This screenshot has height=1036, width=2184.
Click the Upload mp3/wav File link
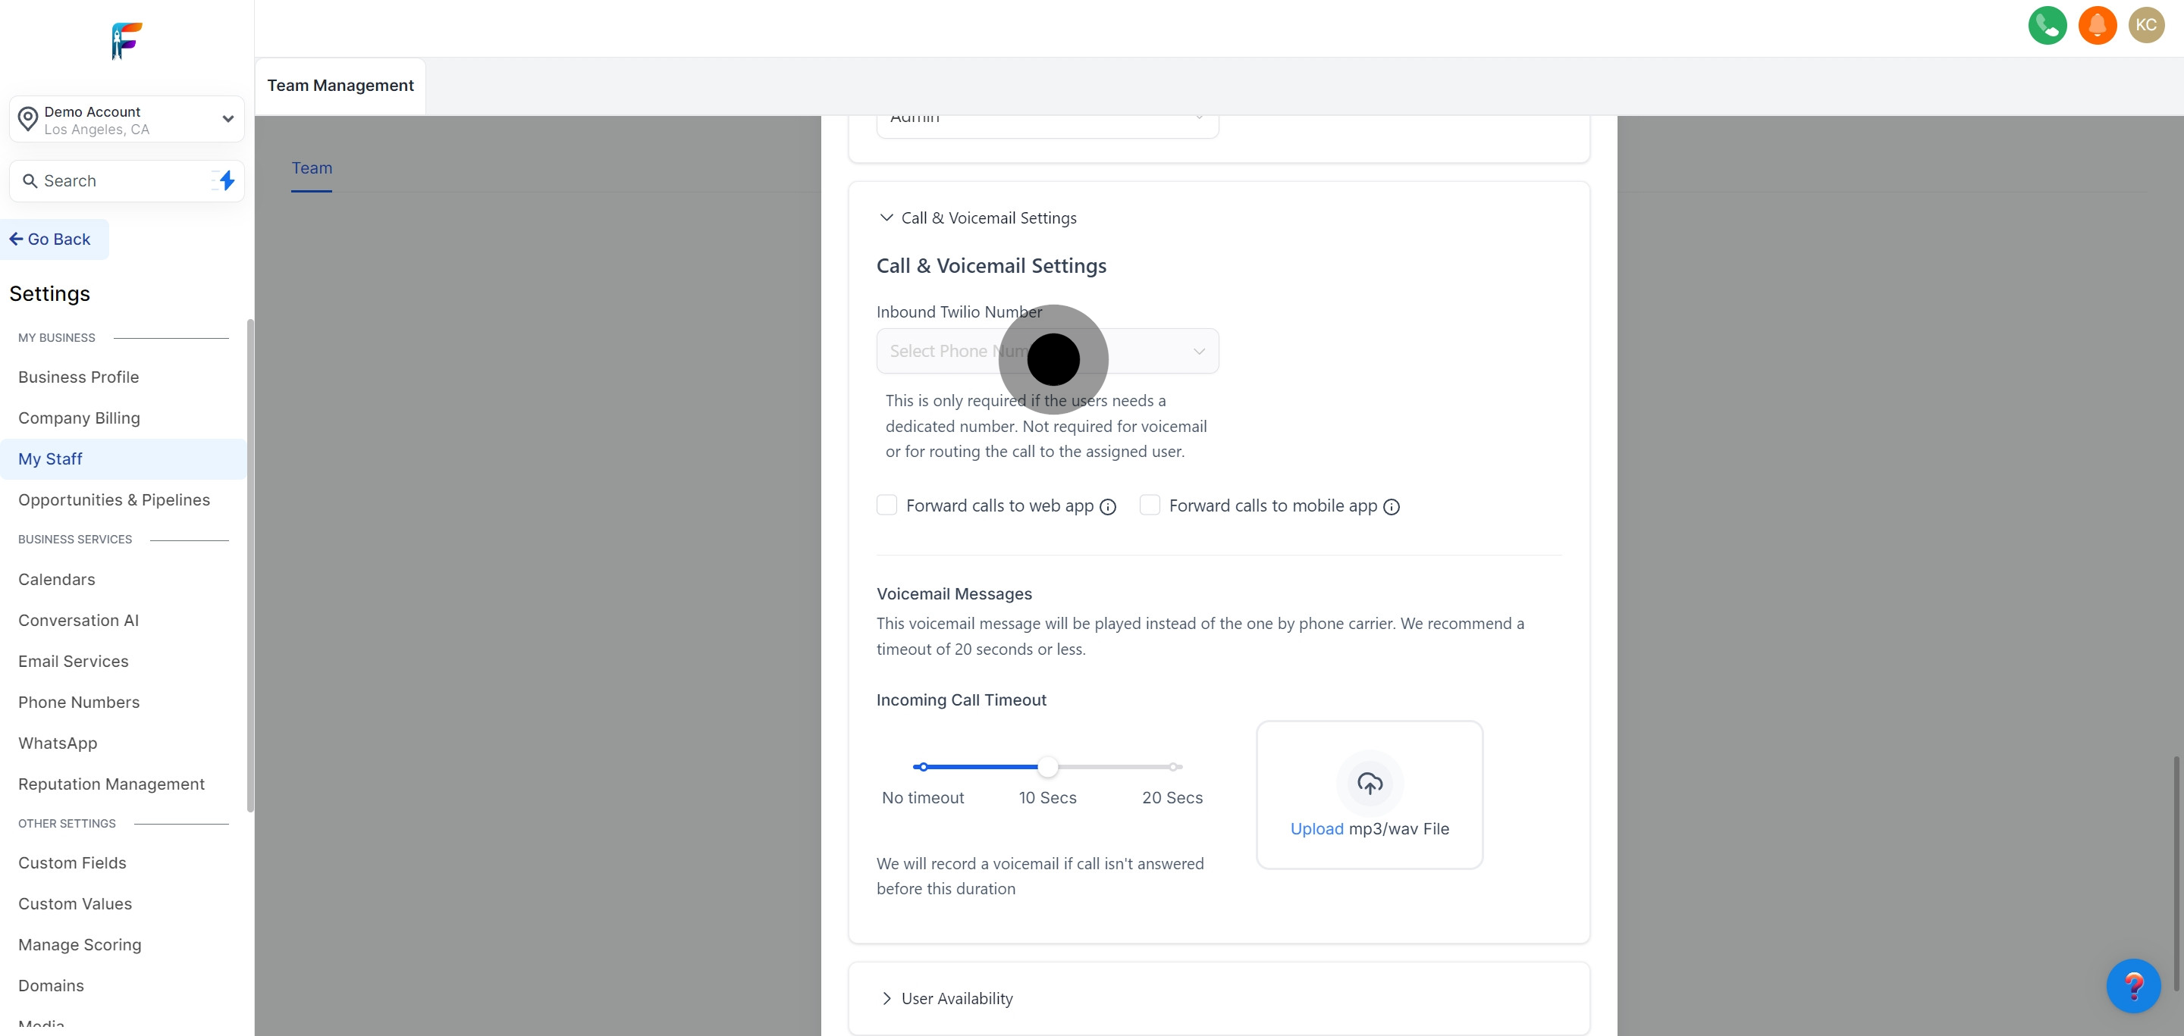[1316, 828]
